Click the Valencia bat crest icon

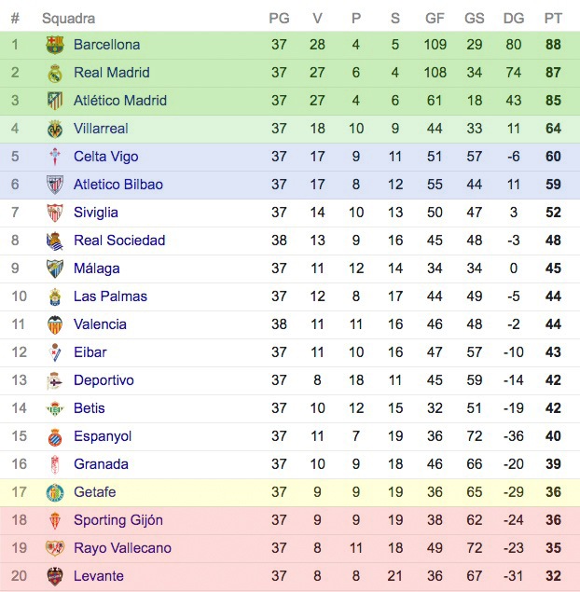(55, 324)
